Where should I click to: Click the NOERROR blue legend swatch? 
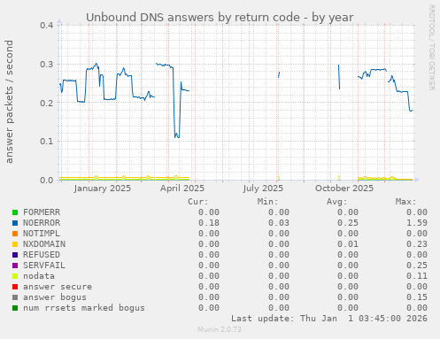[15, 223]
